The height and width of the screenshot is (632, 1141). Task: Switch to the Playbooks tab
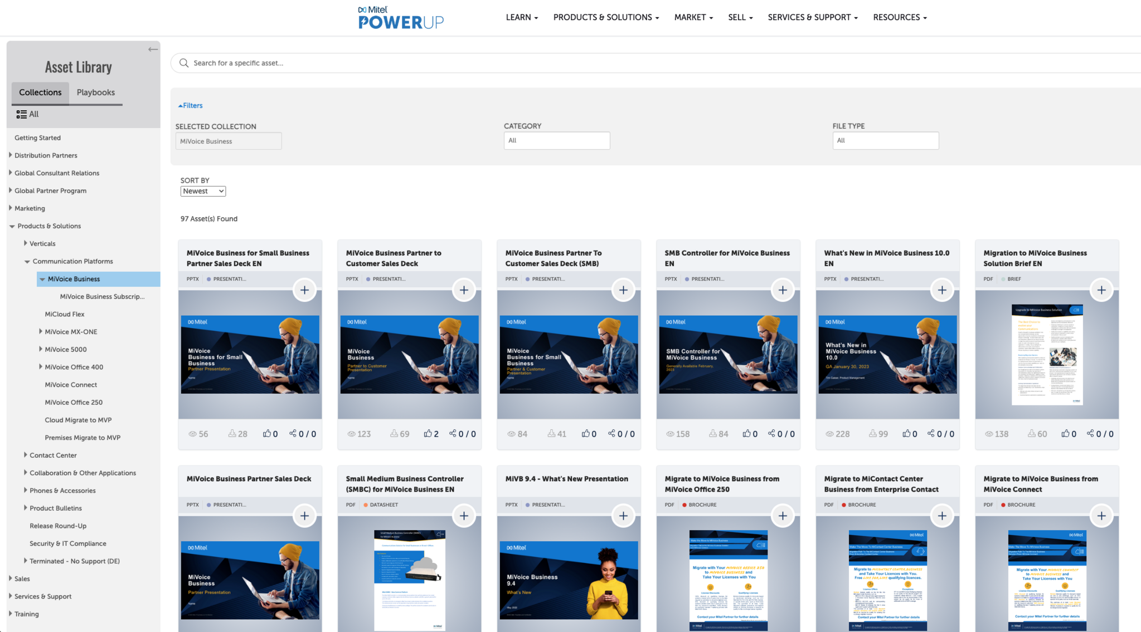pyautogui.click(x=95, y=92)
